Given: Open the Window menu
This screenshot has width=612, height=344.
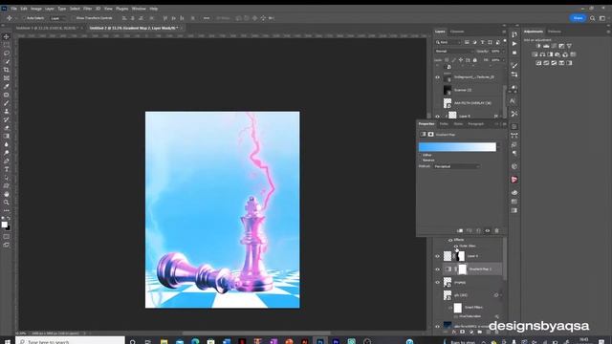Looking at the screenshot, I should pos(139,9).
